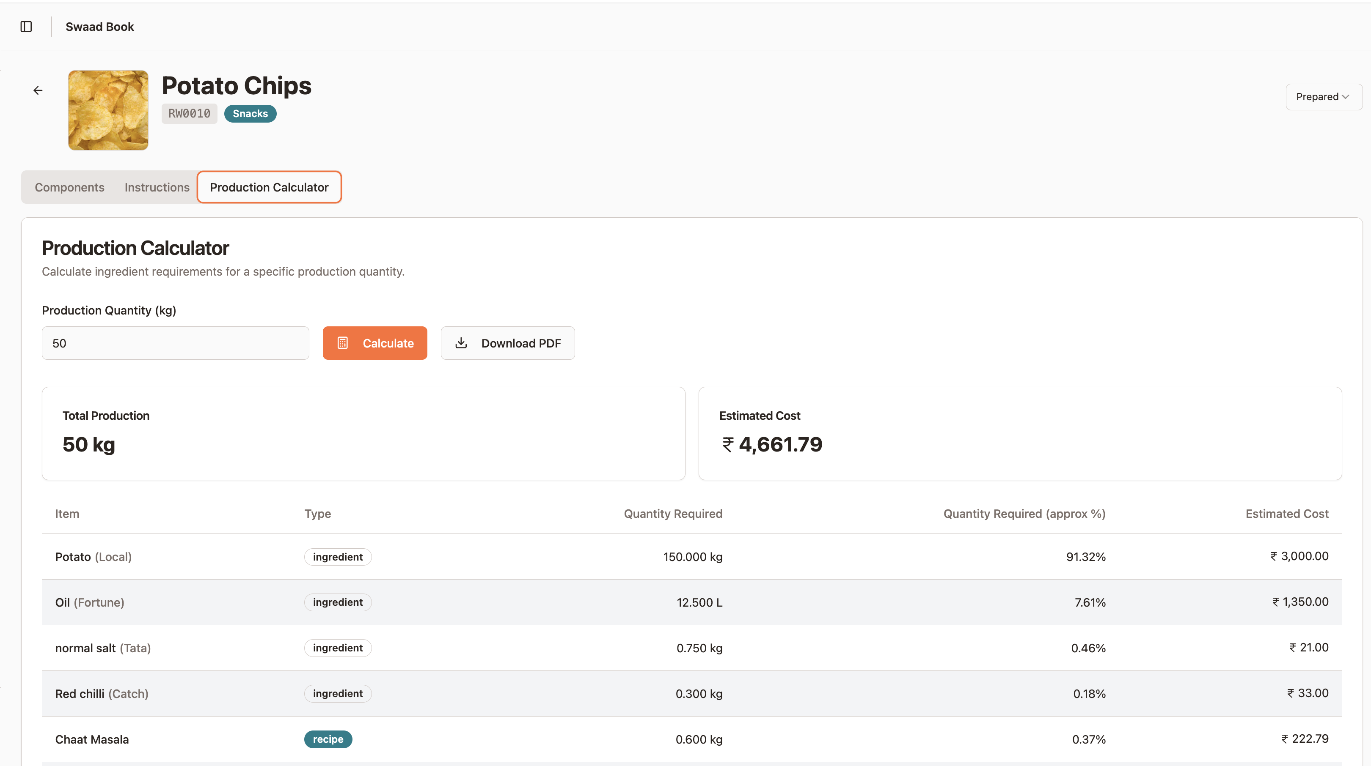The width and height of the screenshot is (1371, 766).
Task: Click the 0.46% percentage cell
Action: (1088, 648)
